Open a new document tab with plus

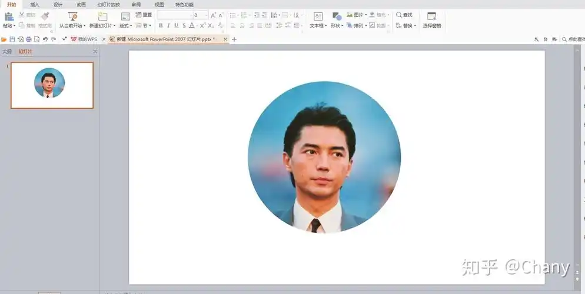click(234, 39)
